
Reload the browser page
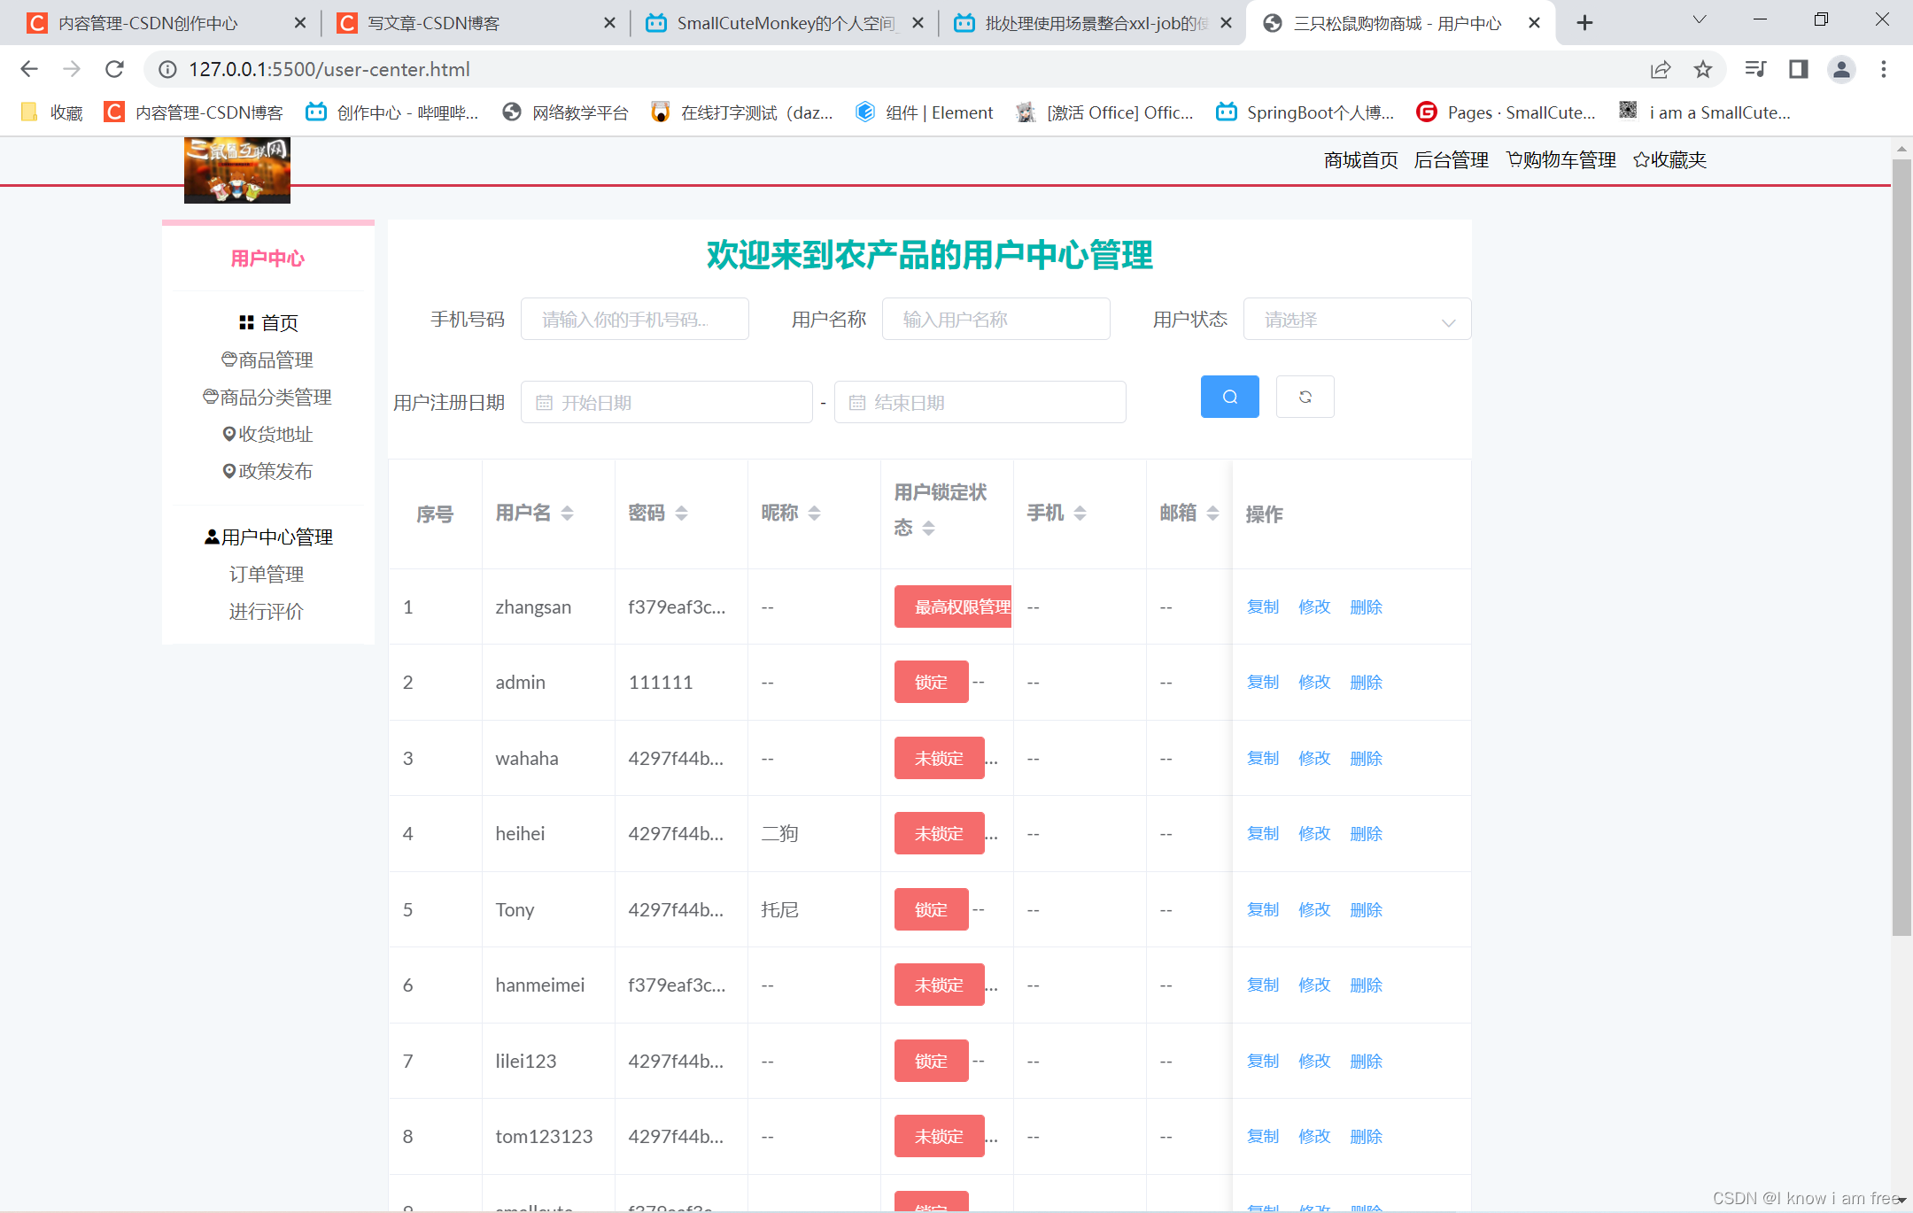coord(114,69)
